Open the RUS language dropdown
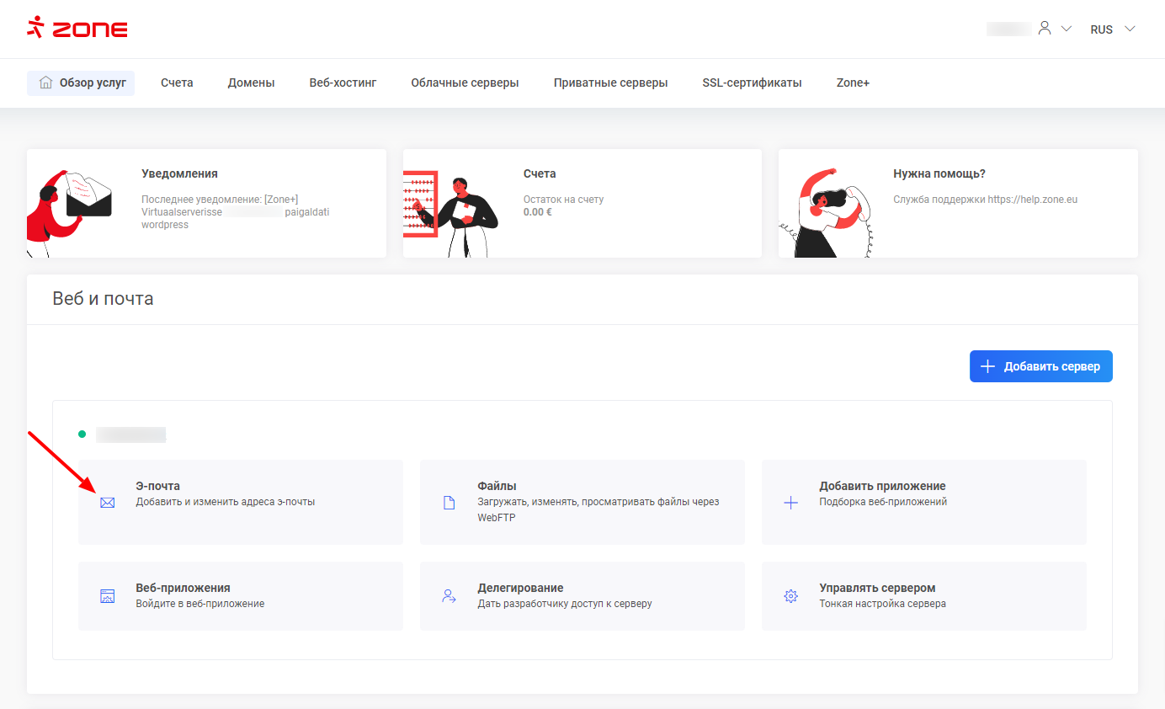Screen dimensions: 1165x709 coord(1112,29)
